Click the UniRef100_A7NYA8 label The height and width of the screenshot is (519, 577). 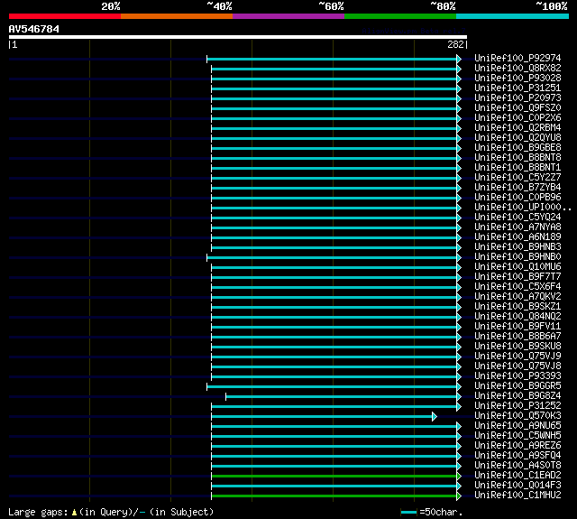point(517,227)
